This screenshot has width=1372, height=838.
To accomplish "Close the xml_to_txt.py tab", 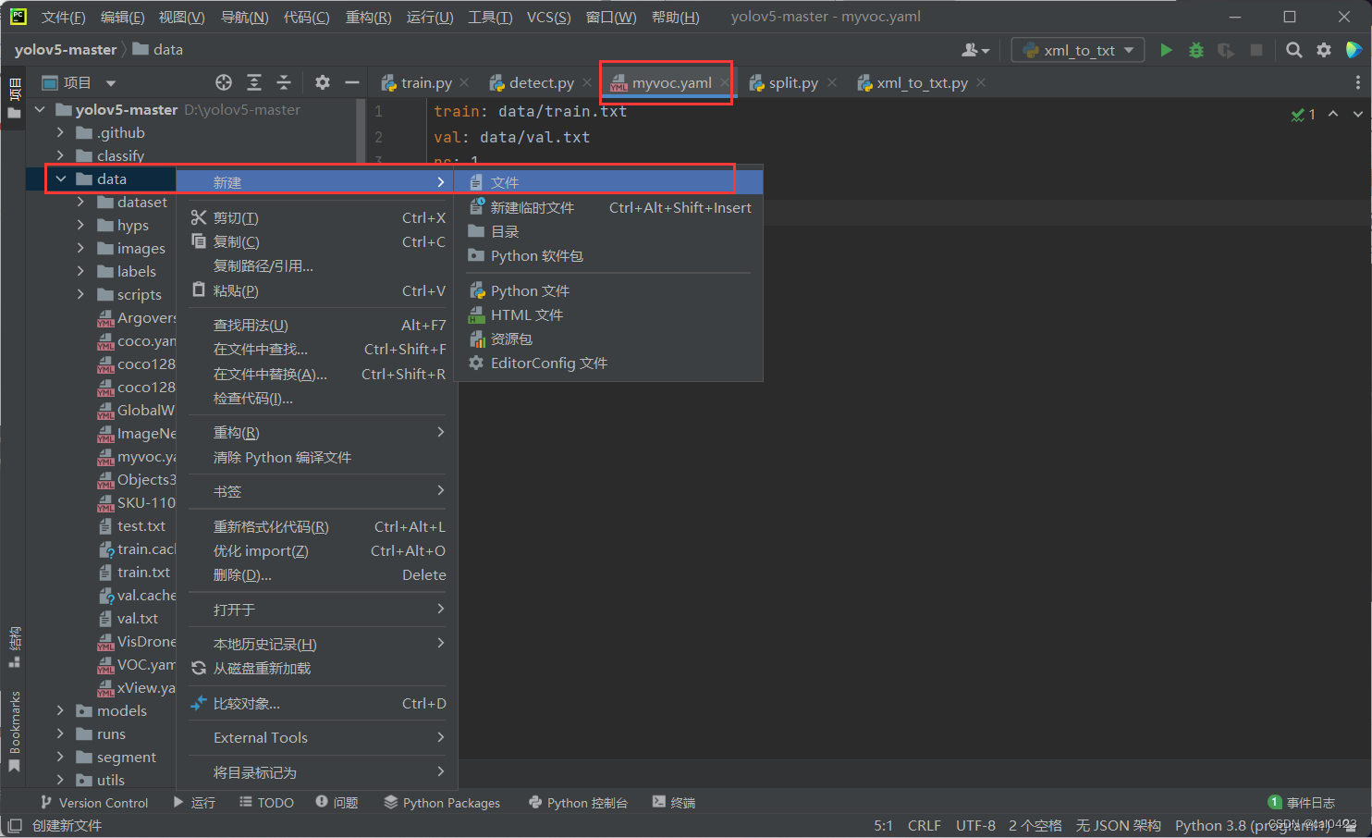I will pyautogui.click(x=981, y=82).
